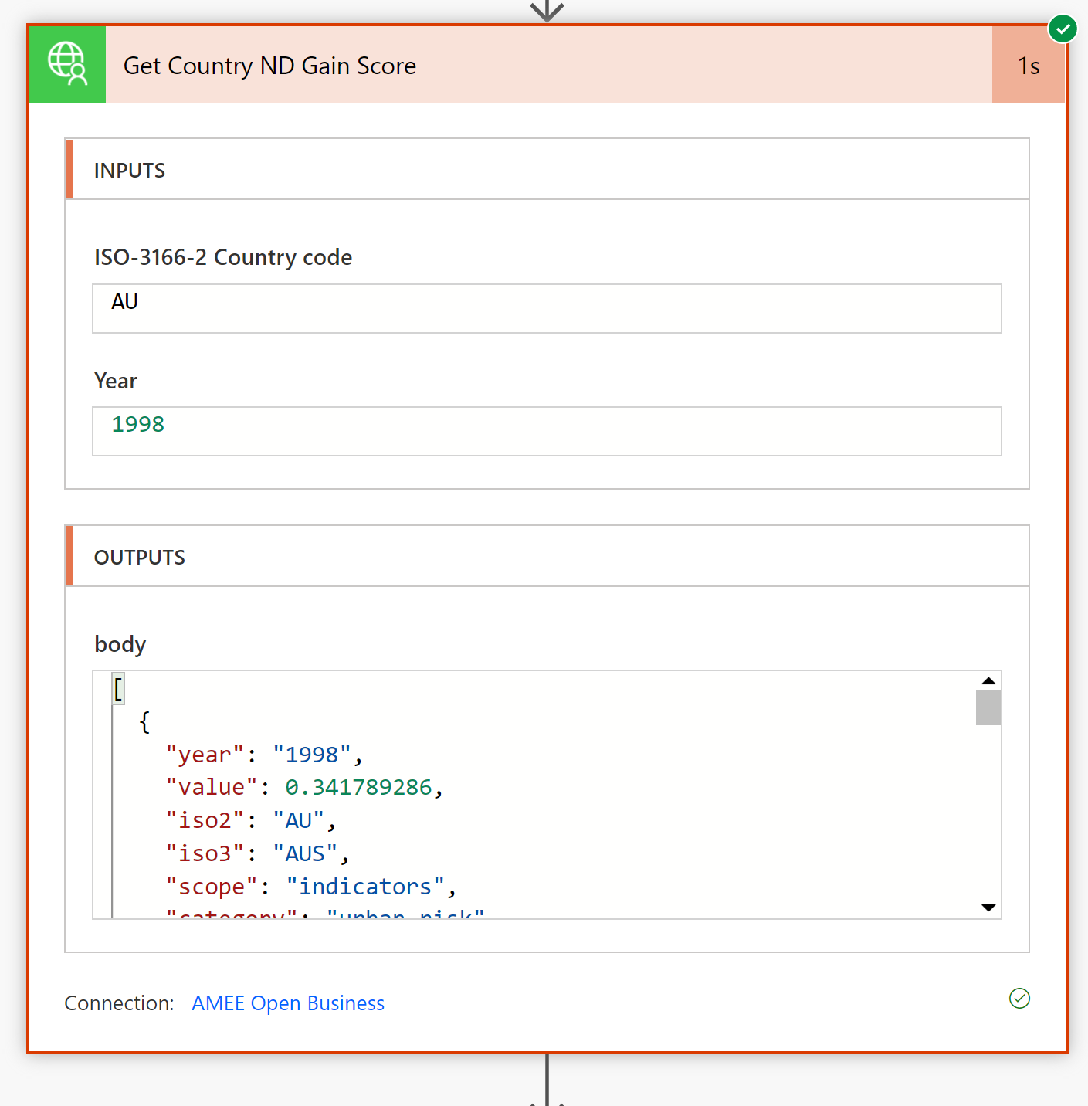Screen dimensions: 1088x1106
Task: Click the "year": "1998" line in body
Action: (x=264, y=754)
